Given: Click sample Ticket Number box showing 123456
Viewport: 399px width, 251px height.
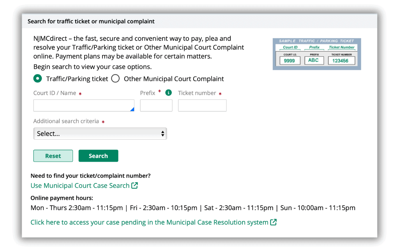Looking at the screenshot, I should [341, 61].
